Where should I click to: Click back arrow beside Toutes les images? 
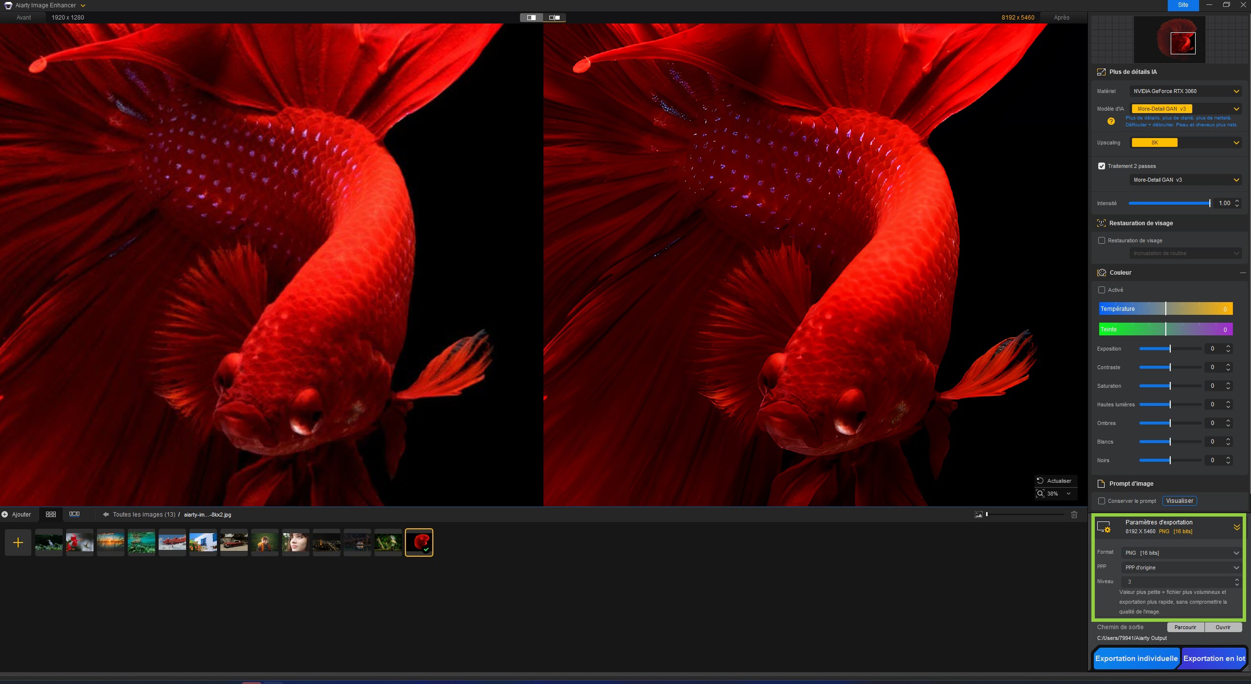106,515
